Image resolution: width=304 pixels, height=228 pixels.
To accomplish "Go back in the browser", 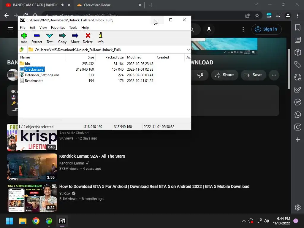I will pos(7,15).
